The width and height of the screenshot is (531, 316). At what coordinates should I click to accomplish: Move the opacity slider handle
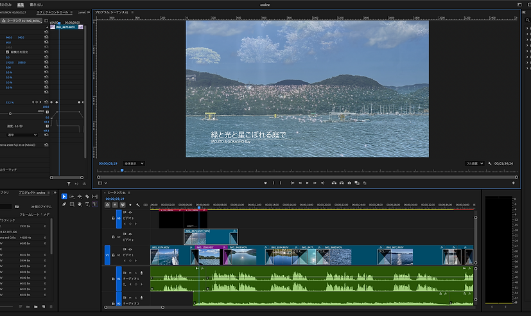click(10, 114)
